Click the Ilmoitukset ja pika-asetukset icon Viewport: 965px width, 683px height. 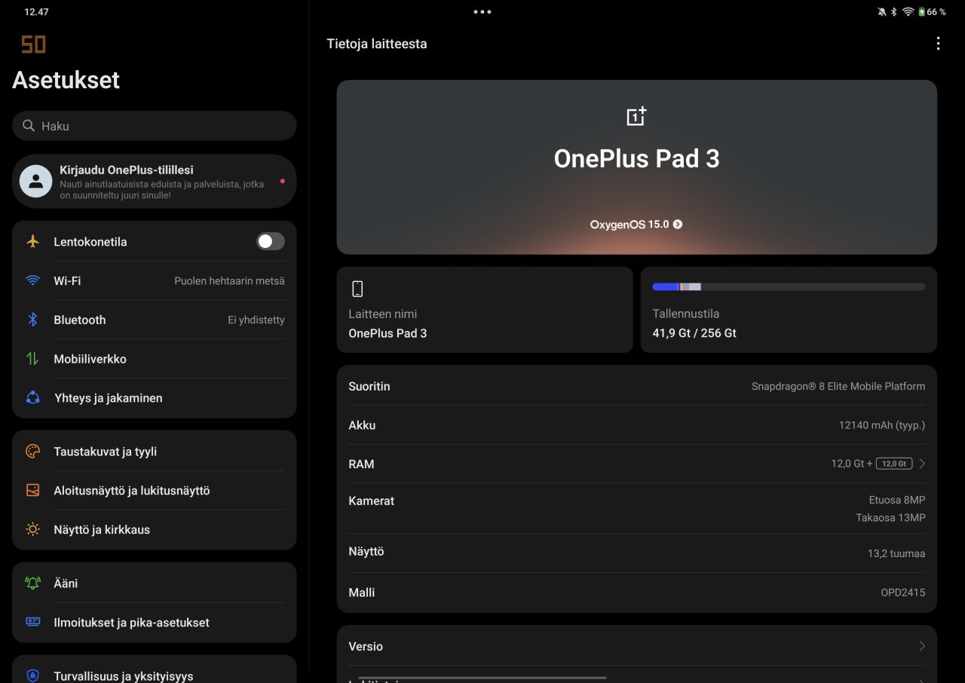click(32, 622)
